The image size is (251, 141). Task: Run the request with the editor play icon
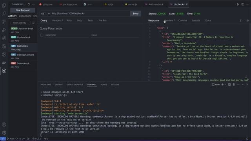(238, 4)
